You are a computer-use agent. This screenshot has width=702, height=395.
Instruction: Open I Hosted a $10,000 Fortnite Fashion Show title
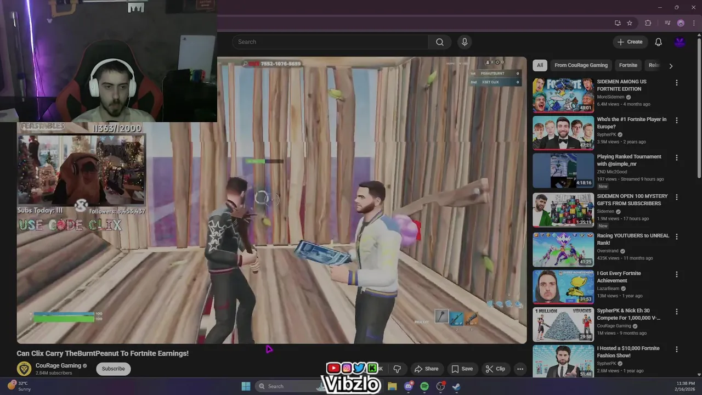[629, 352]
